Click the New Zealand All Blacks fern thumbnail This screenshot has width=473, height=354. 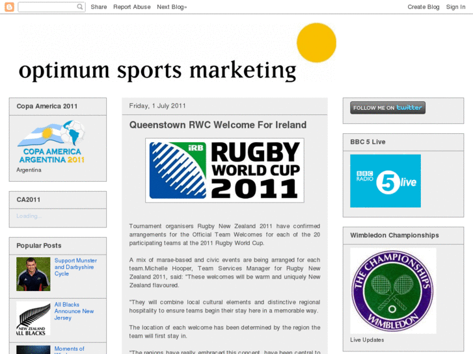33,318
